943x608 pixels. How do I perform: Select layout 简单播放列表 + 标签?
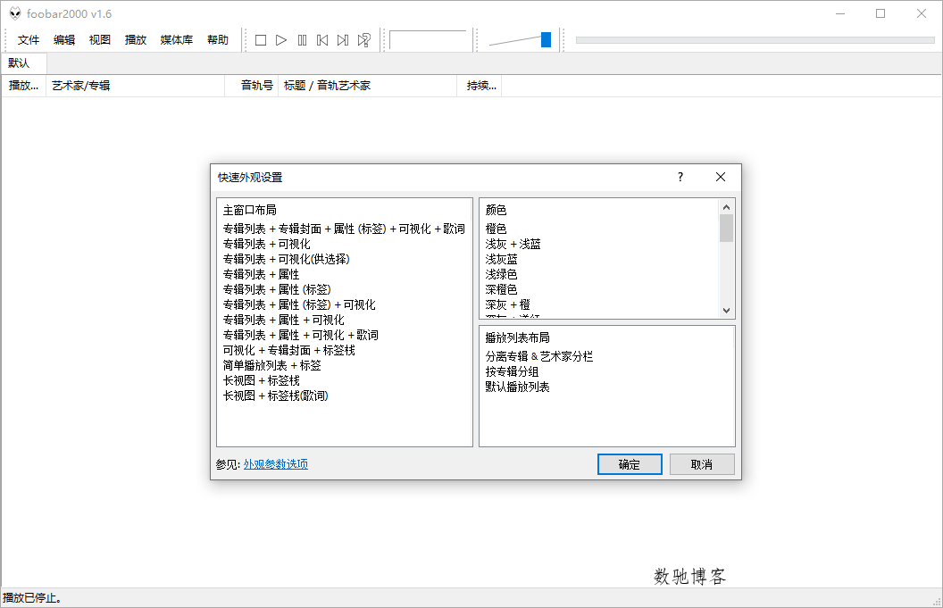pyautogui.click(x=271, y=366)
